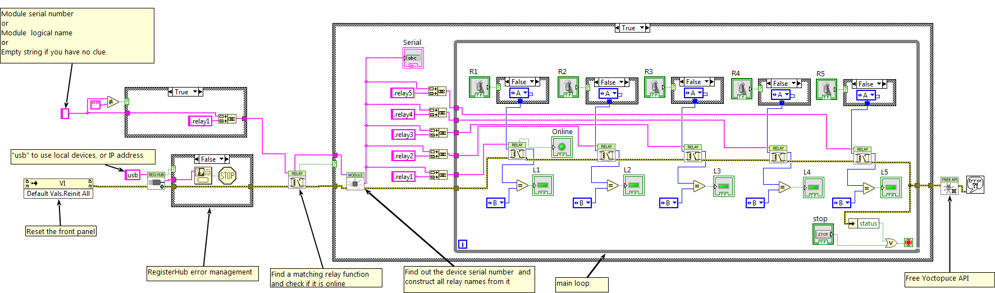This screenshot has width=995, height=293.
Task: Toggle the R5 switch terminal
Action: 826,89
